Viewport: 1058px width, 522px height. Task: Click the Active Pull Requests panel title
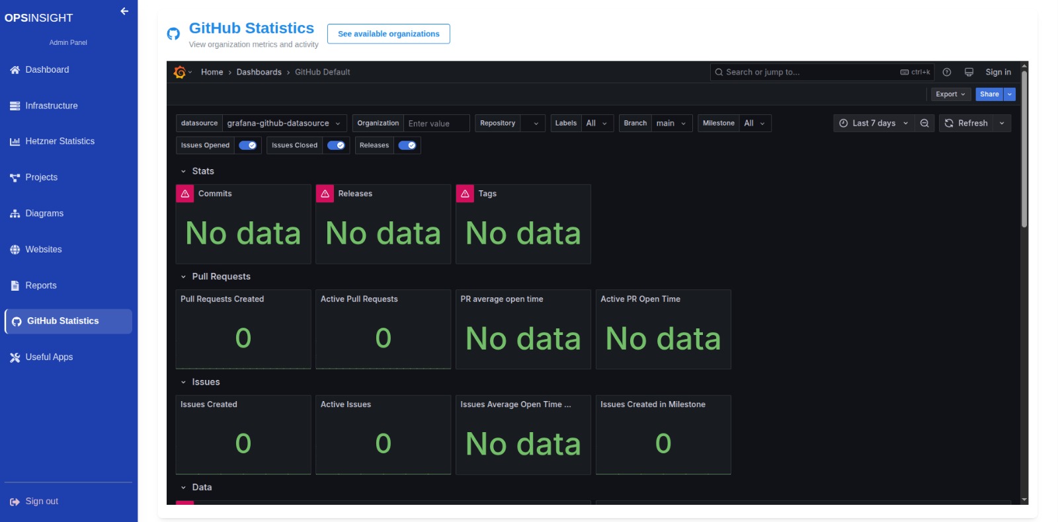(x=359, y=299)
